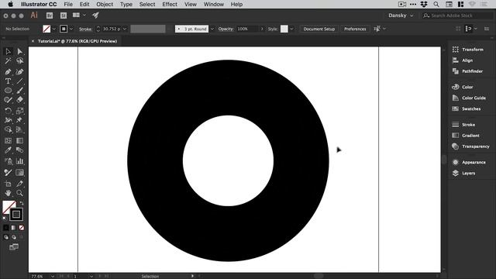Select the Blend tool
This screenshot has height=279, width=496.
pyautogui.click(x=19, y=150)
